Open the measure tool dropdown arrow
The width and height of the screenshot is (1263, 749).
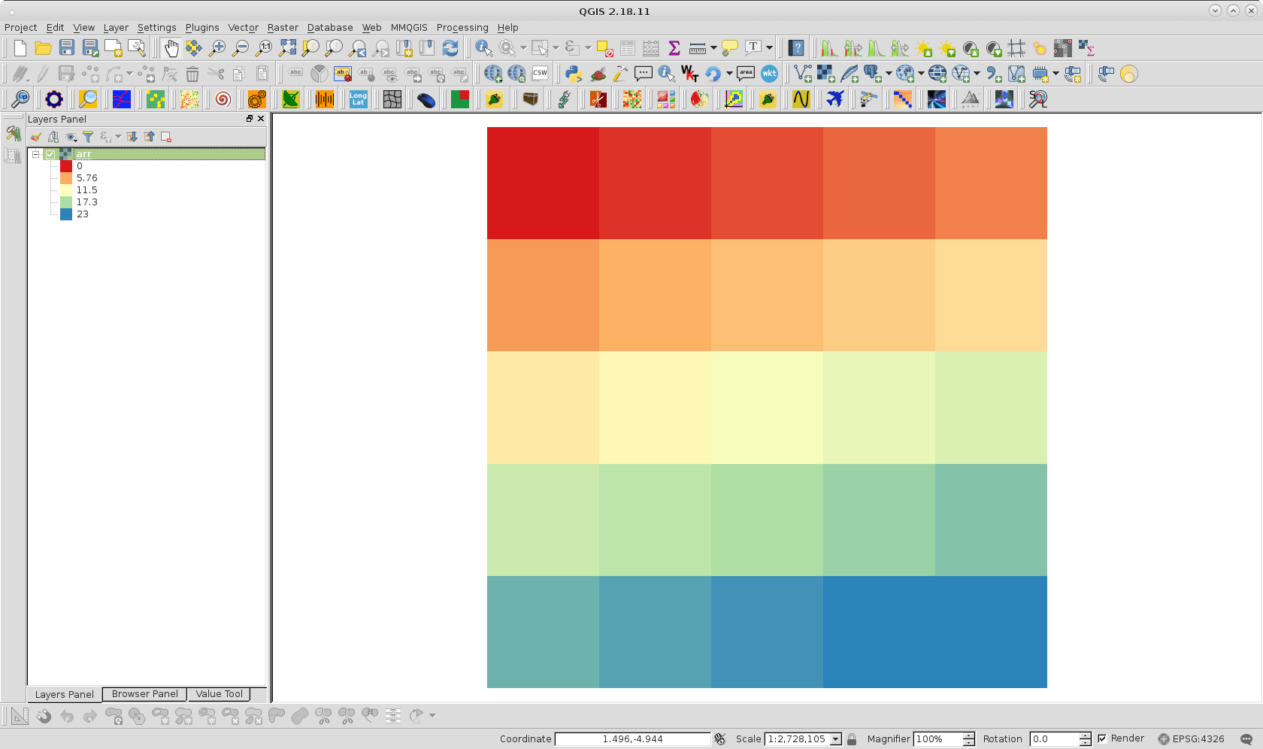pyautogui.click(x=713, y=48)
